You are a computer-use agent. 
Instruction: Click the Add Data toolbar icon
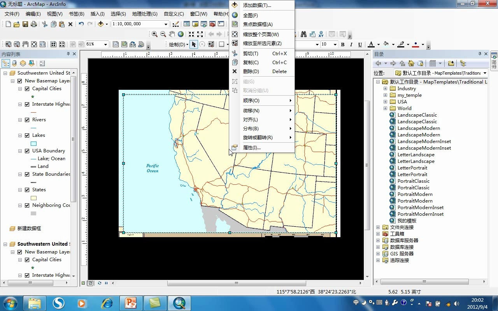pos(101,24)
